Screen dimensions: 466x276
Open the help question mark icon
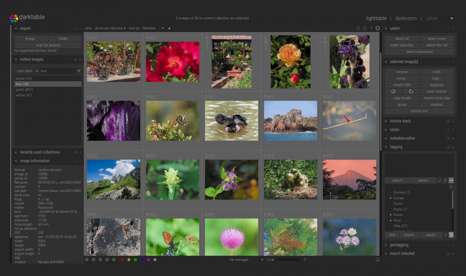(x=371, y=28)
